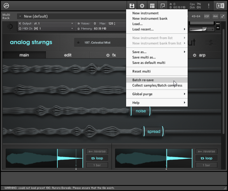The image size is (228, 191).
Task: Switch to the main tab
Action: [24, 55]
